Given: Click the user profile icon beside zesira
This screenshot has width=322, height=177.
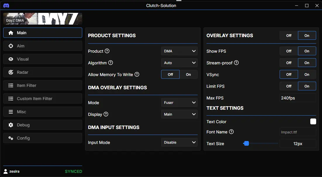Looking at the screenshot, I should [x=6, y=171].
